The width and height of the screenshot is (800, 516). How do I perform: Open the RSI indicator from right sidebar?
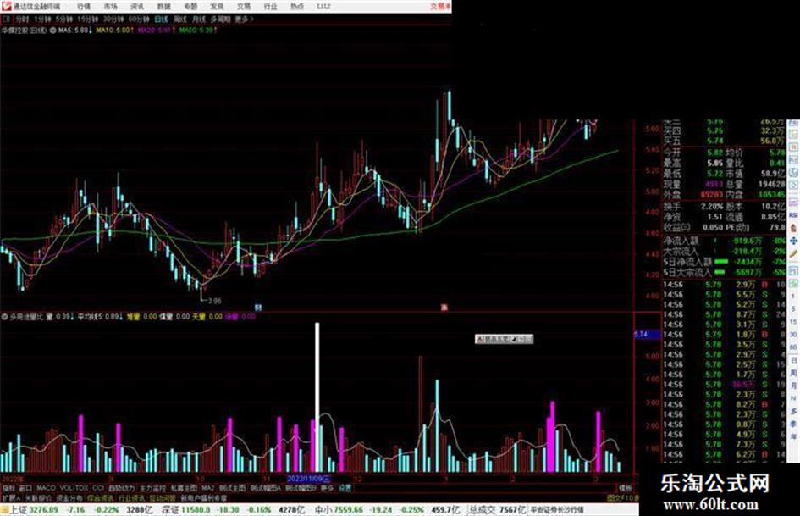point(793,216)
